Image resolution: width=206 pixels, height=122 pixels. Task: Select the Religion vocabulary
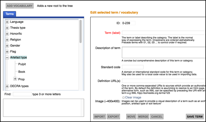(15, 39)
